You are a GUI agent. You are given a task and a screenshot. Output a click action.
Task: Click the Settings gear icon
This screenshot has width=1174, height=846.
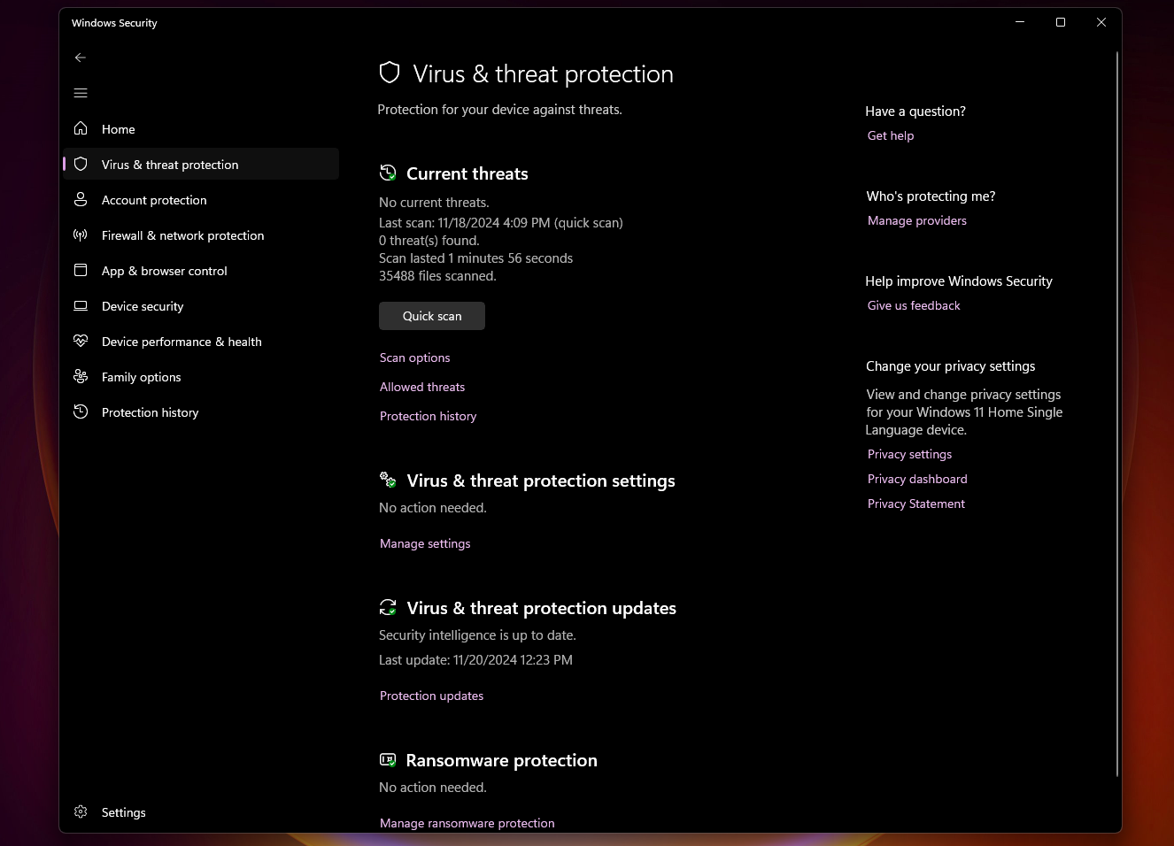pos(81,811)
